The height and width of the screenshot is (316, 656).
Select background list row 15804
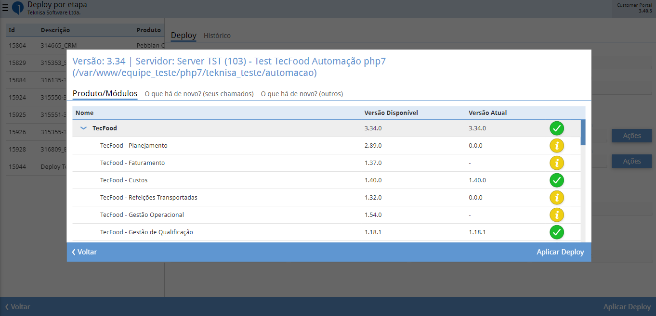85,46
